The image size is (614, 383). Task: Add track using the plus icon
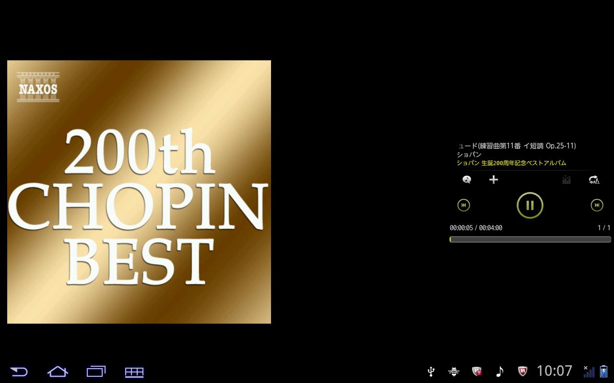tap(493, 180)
